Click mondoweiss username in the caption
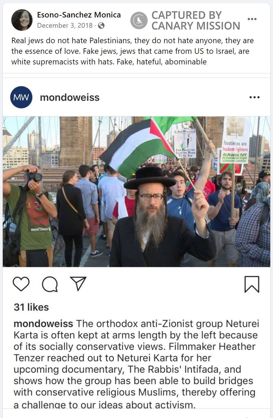This screenshot has height=418, width=273. 43,324
